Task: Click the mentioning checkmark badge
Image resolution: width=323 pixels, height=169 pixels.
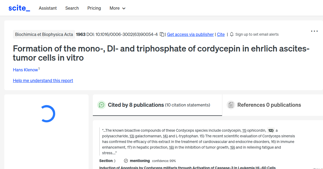Action: pyautogui.click(x=126, y=161)
